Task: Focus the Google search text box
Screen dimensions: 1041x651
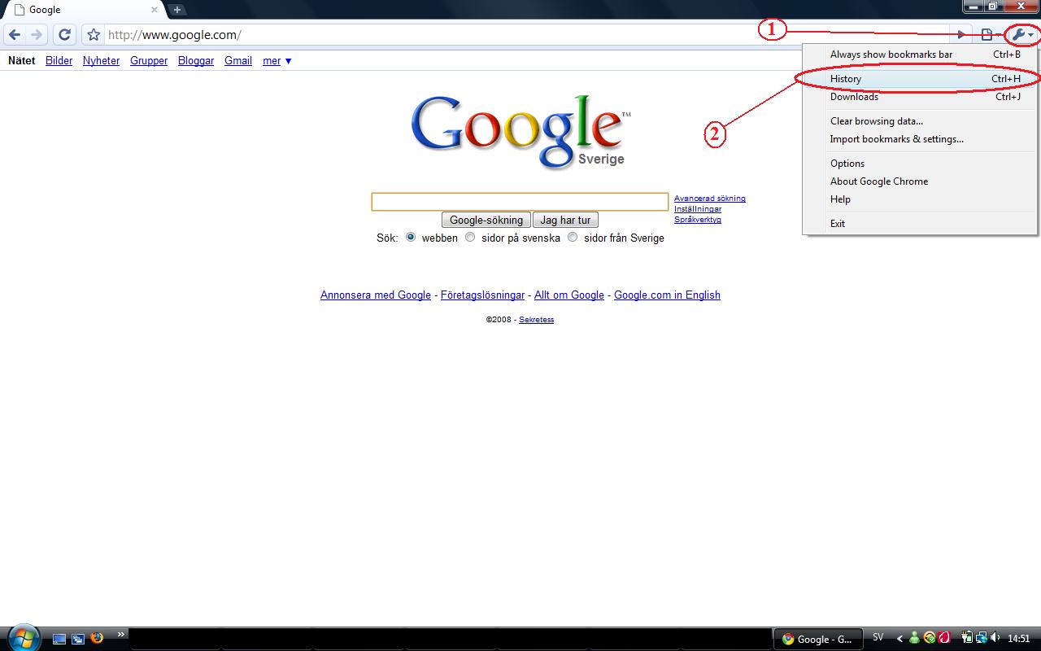Action: pos(520,202)
